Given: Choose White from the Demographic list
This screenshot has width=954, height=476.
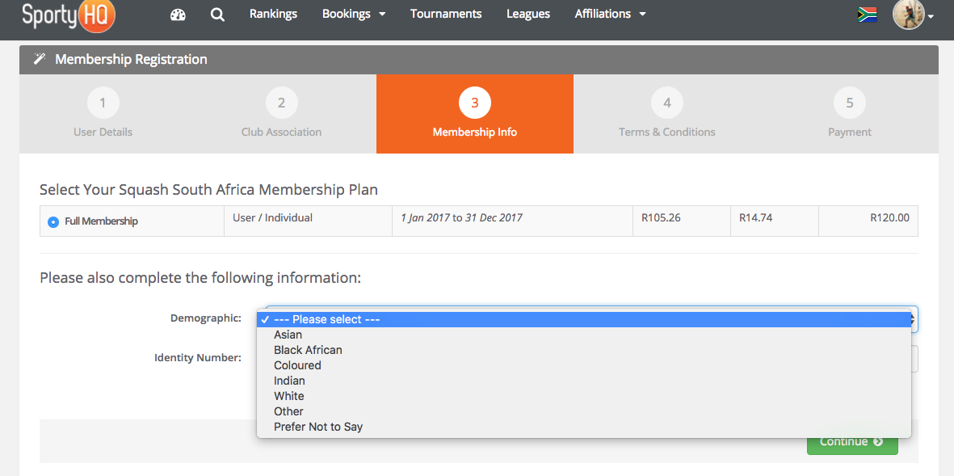Looking at the screenshot, I should tap(584, 396).
